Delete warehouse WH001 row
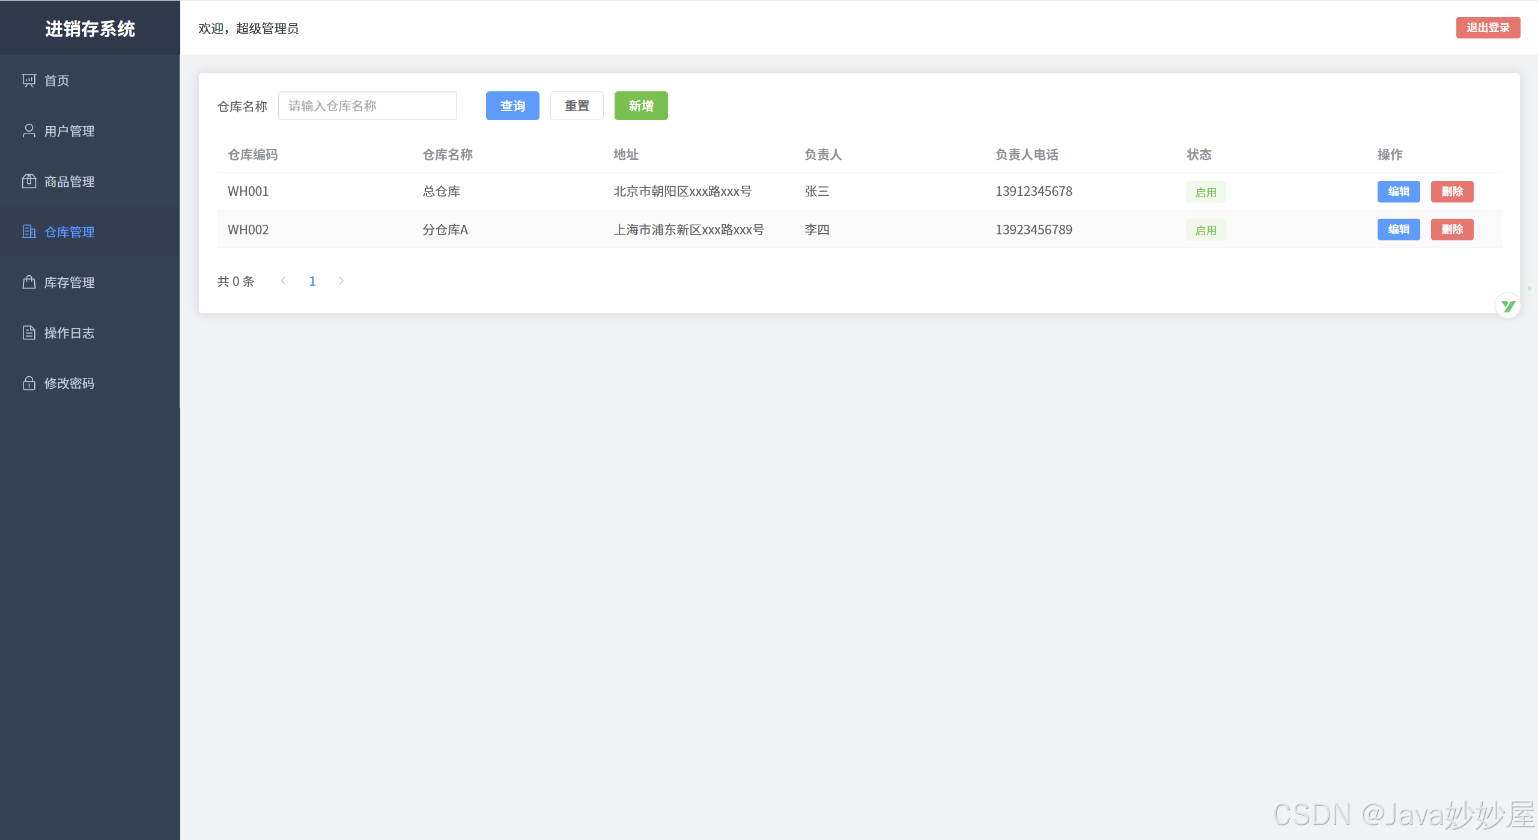This screenshot has height=840, width=1538. [1452, 192]
